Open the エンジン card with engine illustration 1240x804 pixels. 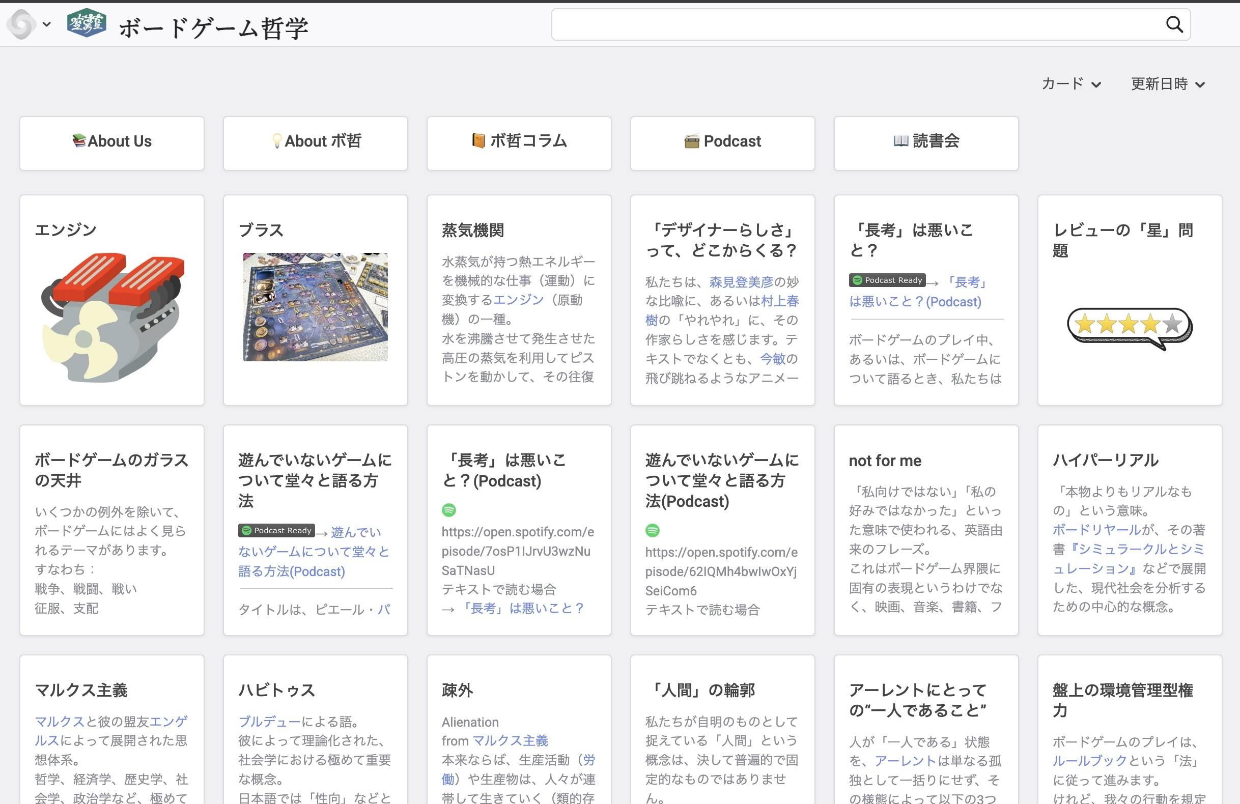click(112, 317)
